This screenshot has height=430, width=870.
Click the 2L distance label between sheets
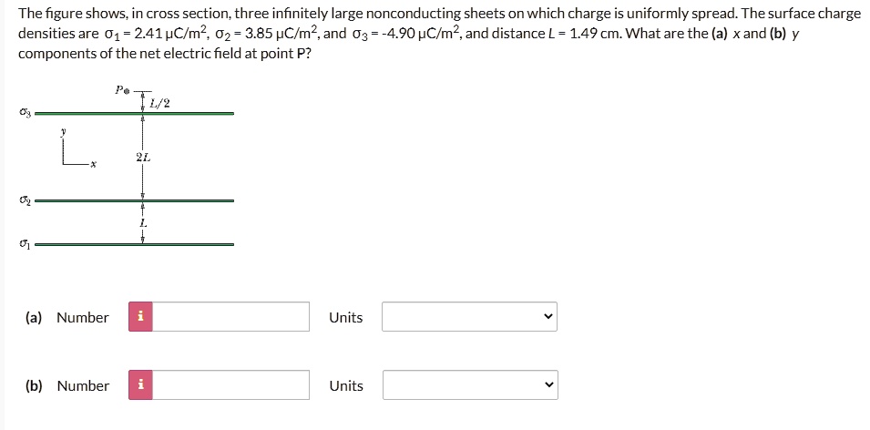coord(142,158)
